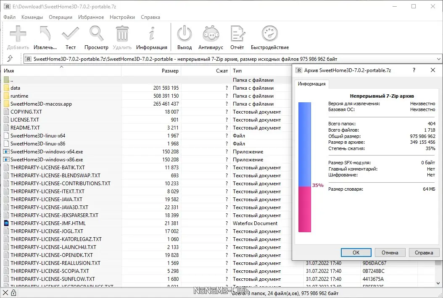
Task: Open the Команды menu
Action: (32, 17)
